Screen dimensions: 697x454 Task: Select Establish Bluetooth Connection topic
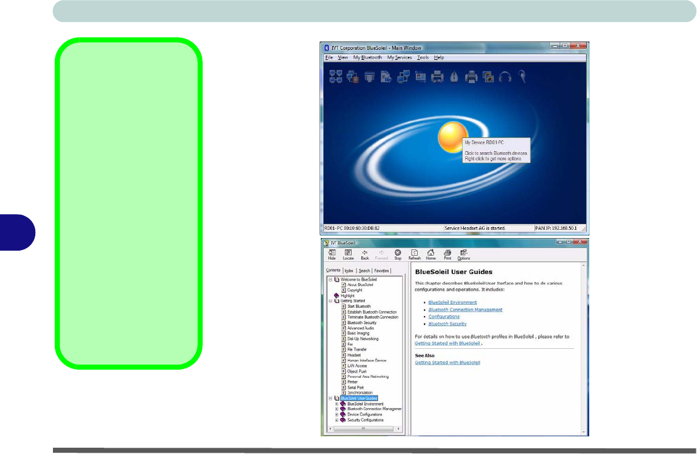[372, 312]
